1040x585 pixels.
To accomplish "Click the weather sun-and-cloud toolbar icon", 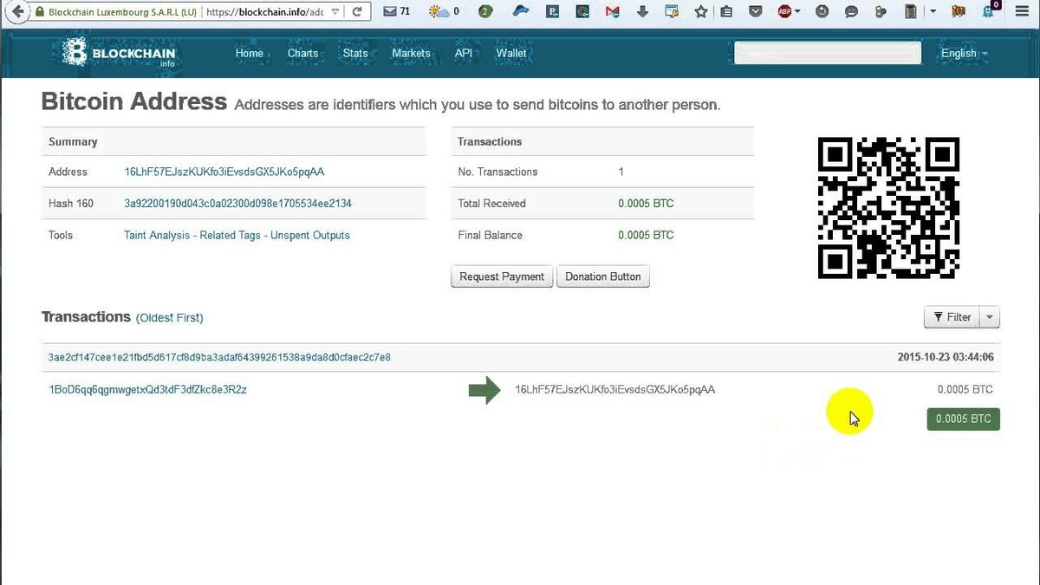I will [439, 12].
